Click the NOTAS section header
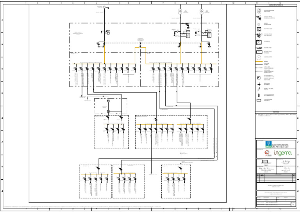Screen dimensions: 300x212 click(276, 112)
